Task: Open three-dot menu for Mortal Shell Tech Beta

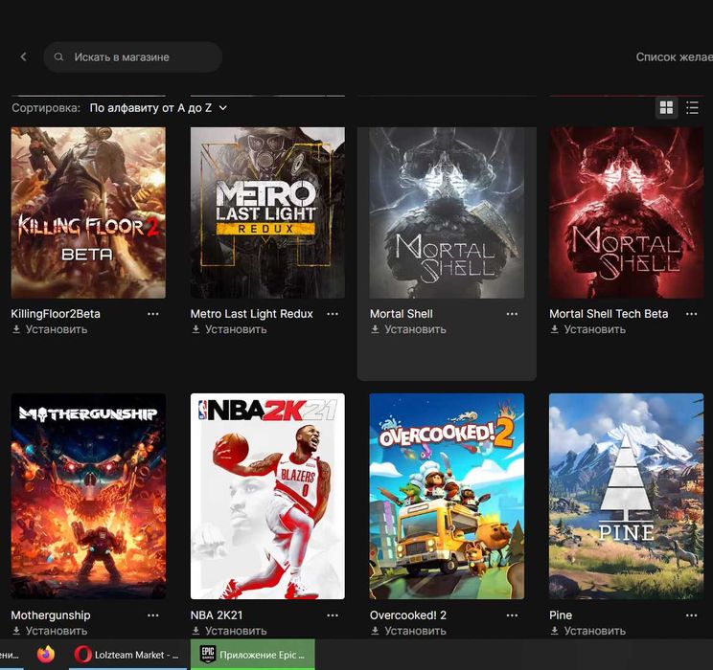Action: pyautogui.click(x=691, y=314)
